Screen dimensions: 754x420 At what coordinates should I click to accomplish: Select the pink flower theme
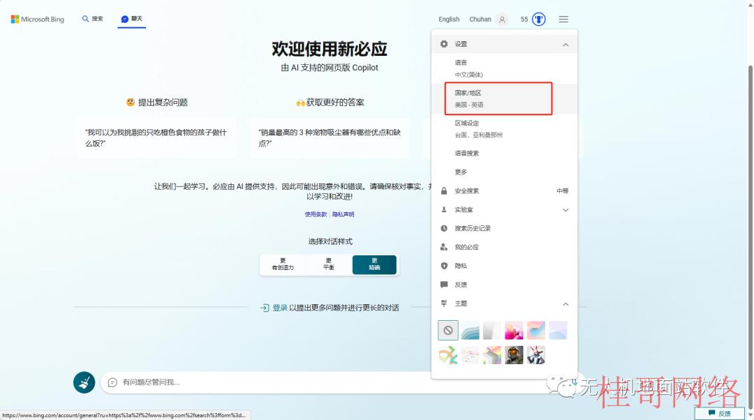pos(514,331)
